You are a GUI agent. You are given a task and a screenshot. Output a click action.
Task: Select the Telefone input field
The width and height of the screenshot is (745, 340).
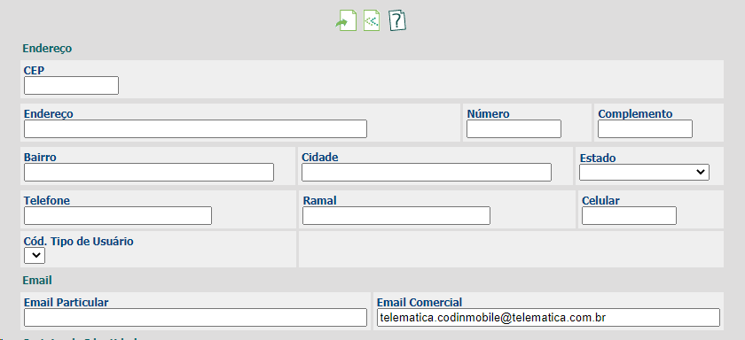118,215
